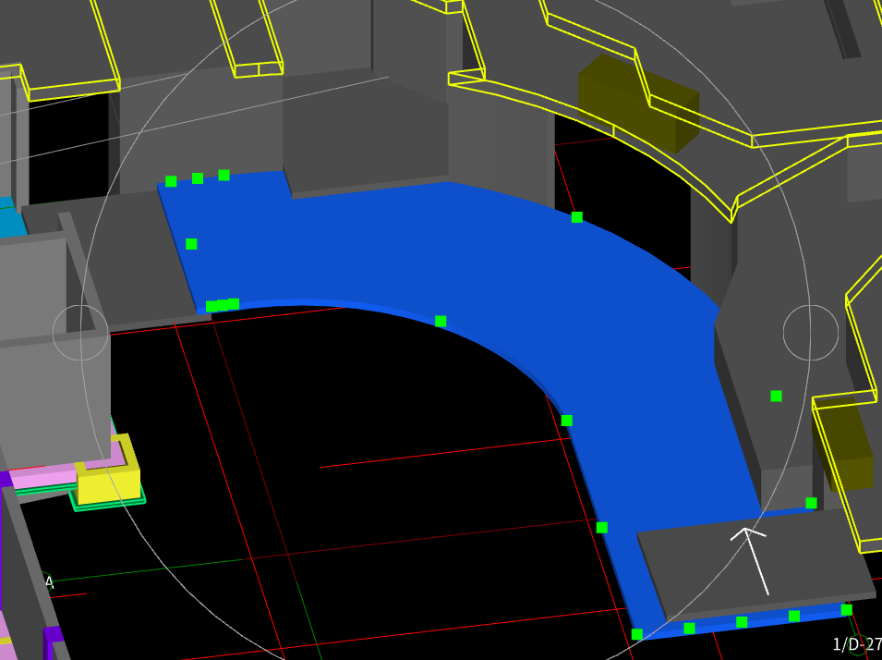Image resolution: width=882 pixels, height=660 pixels.
Task: Pick the green handle midway along the inner arc
Action: (441, 321)
